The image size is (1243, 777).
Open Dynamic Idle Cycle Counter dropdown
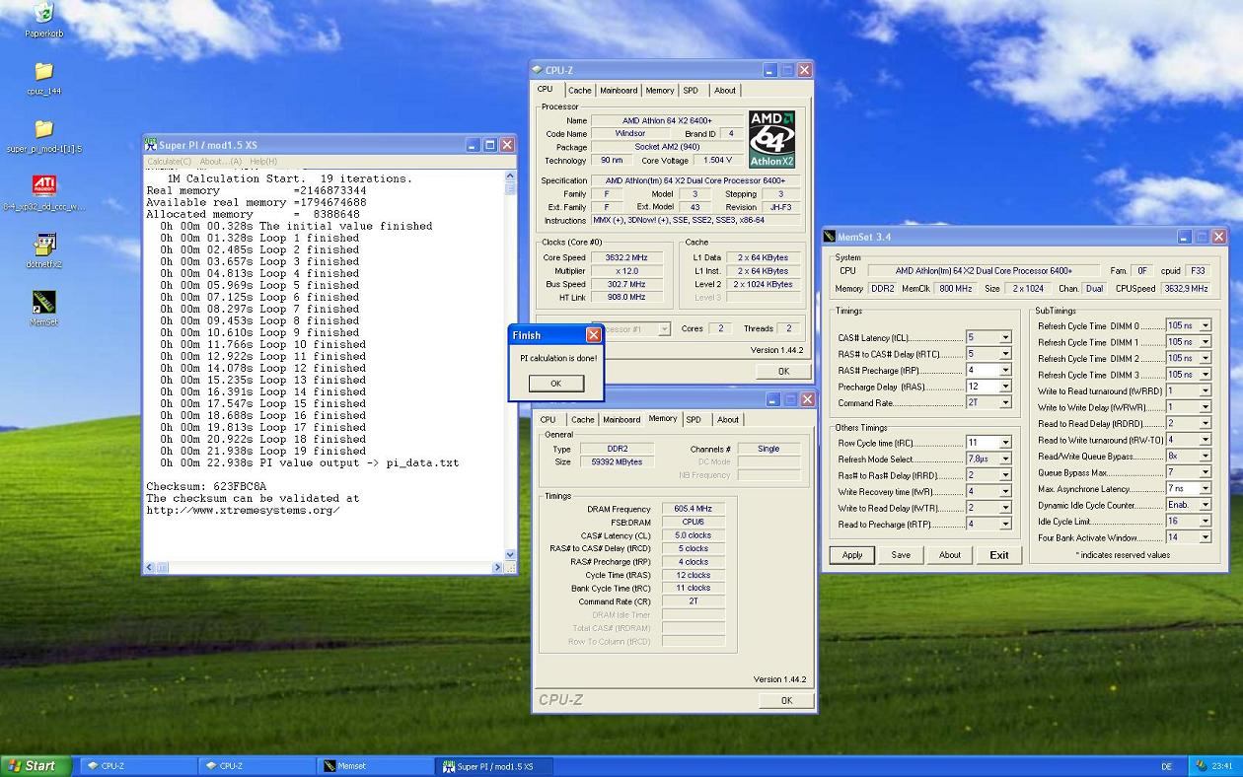point(1205,505)
